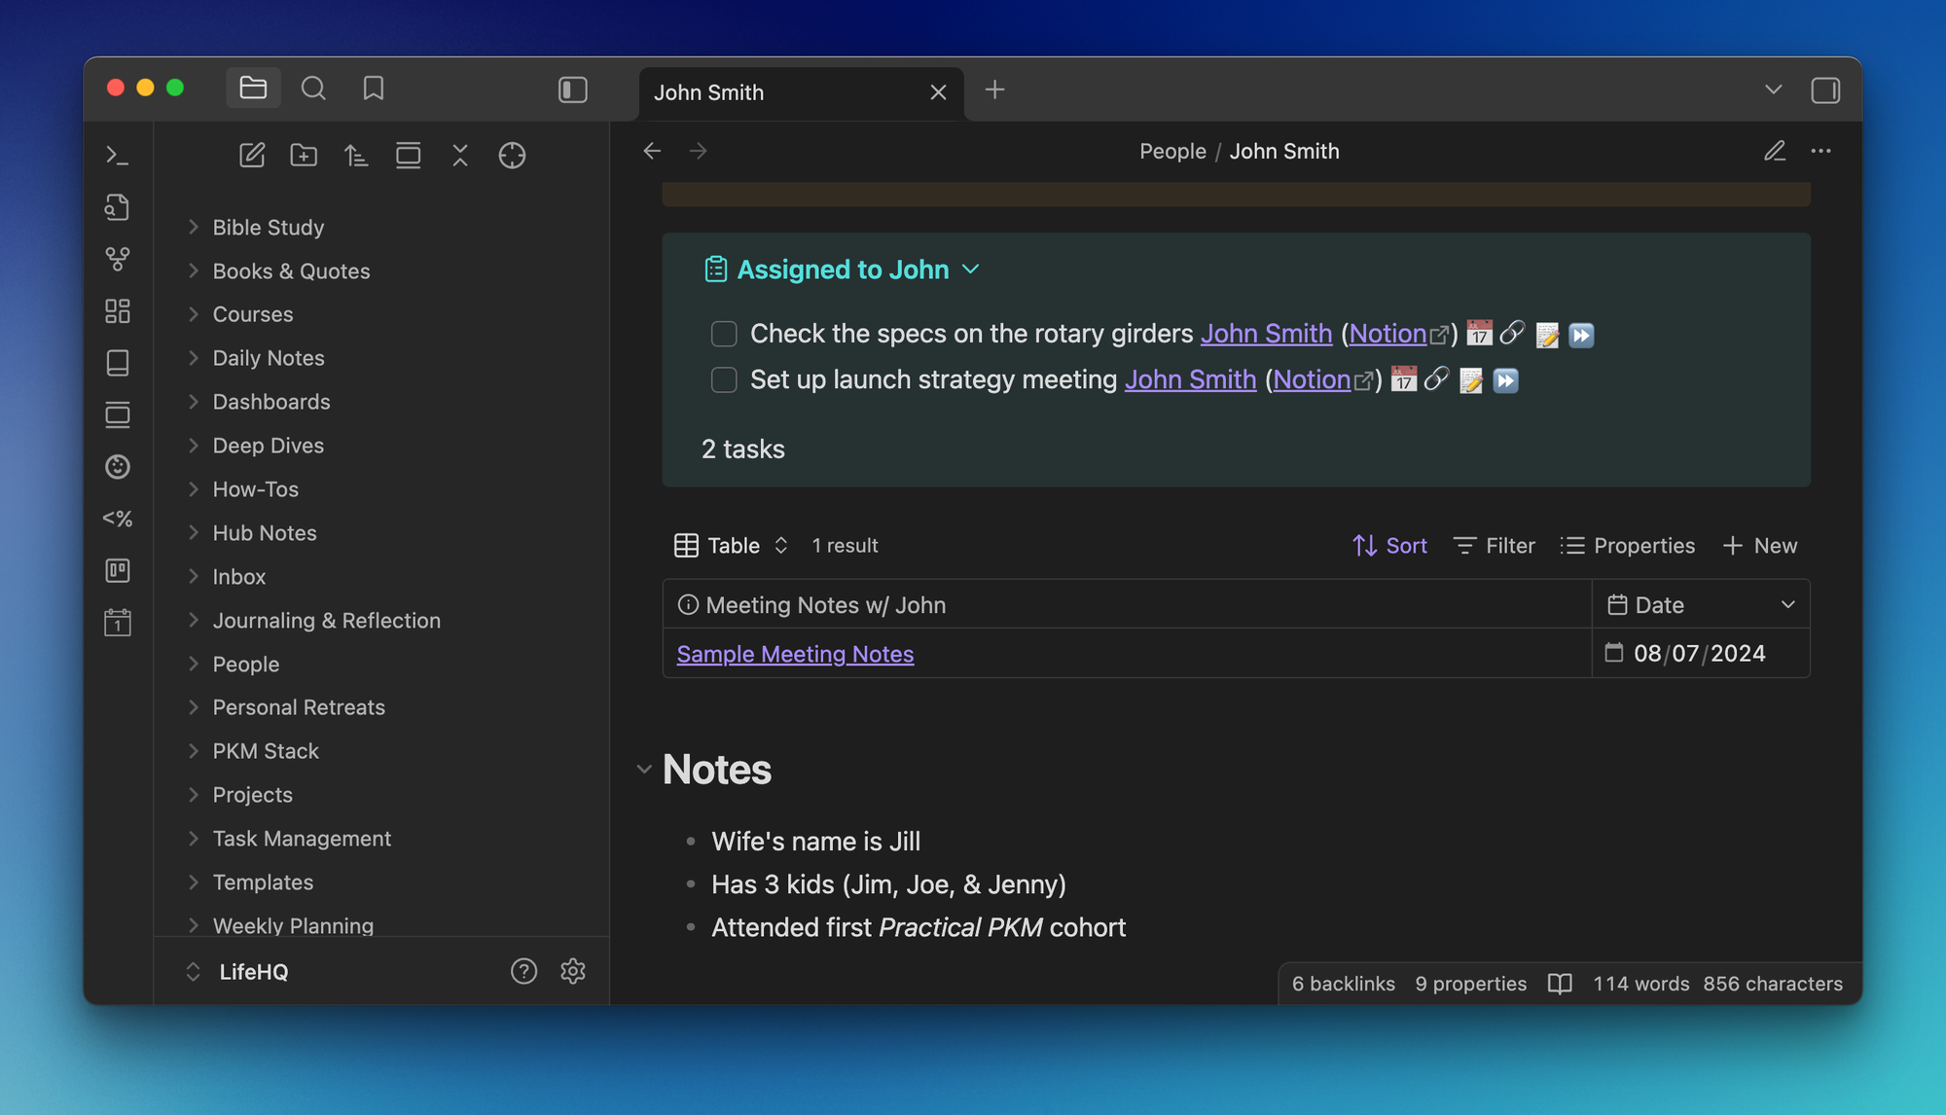Open the search pane icon
1946x1115 pixels.
tap(313, 90)
